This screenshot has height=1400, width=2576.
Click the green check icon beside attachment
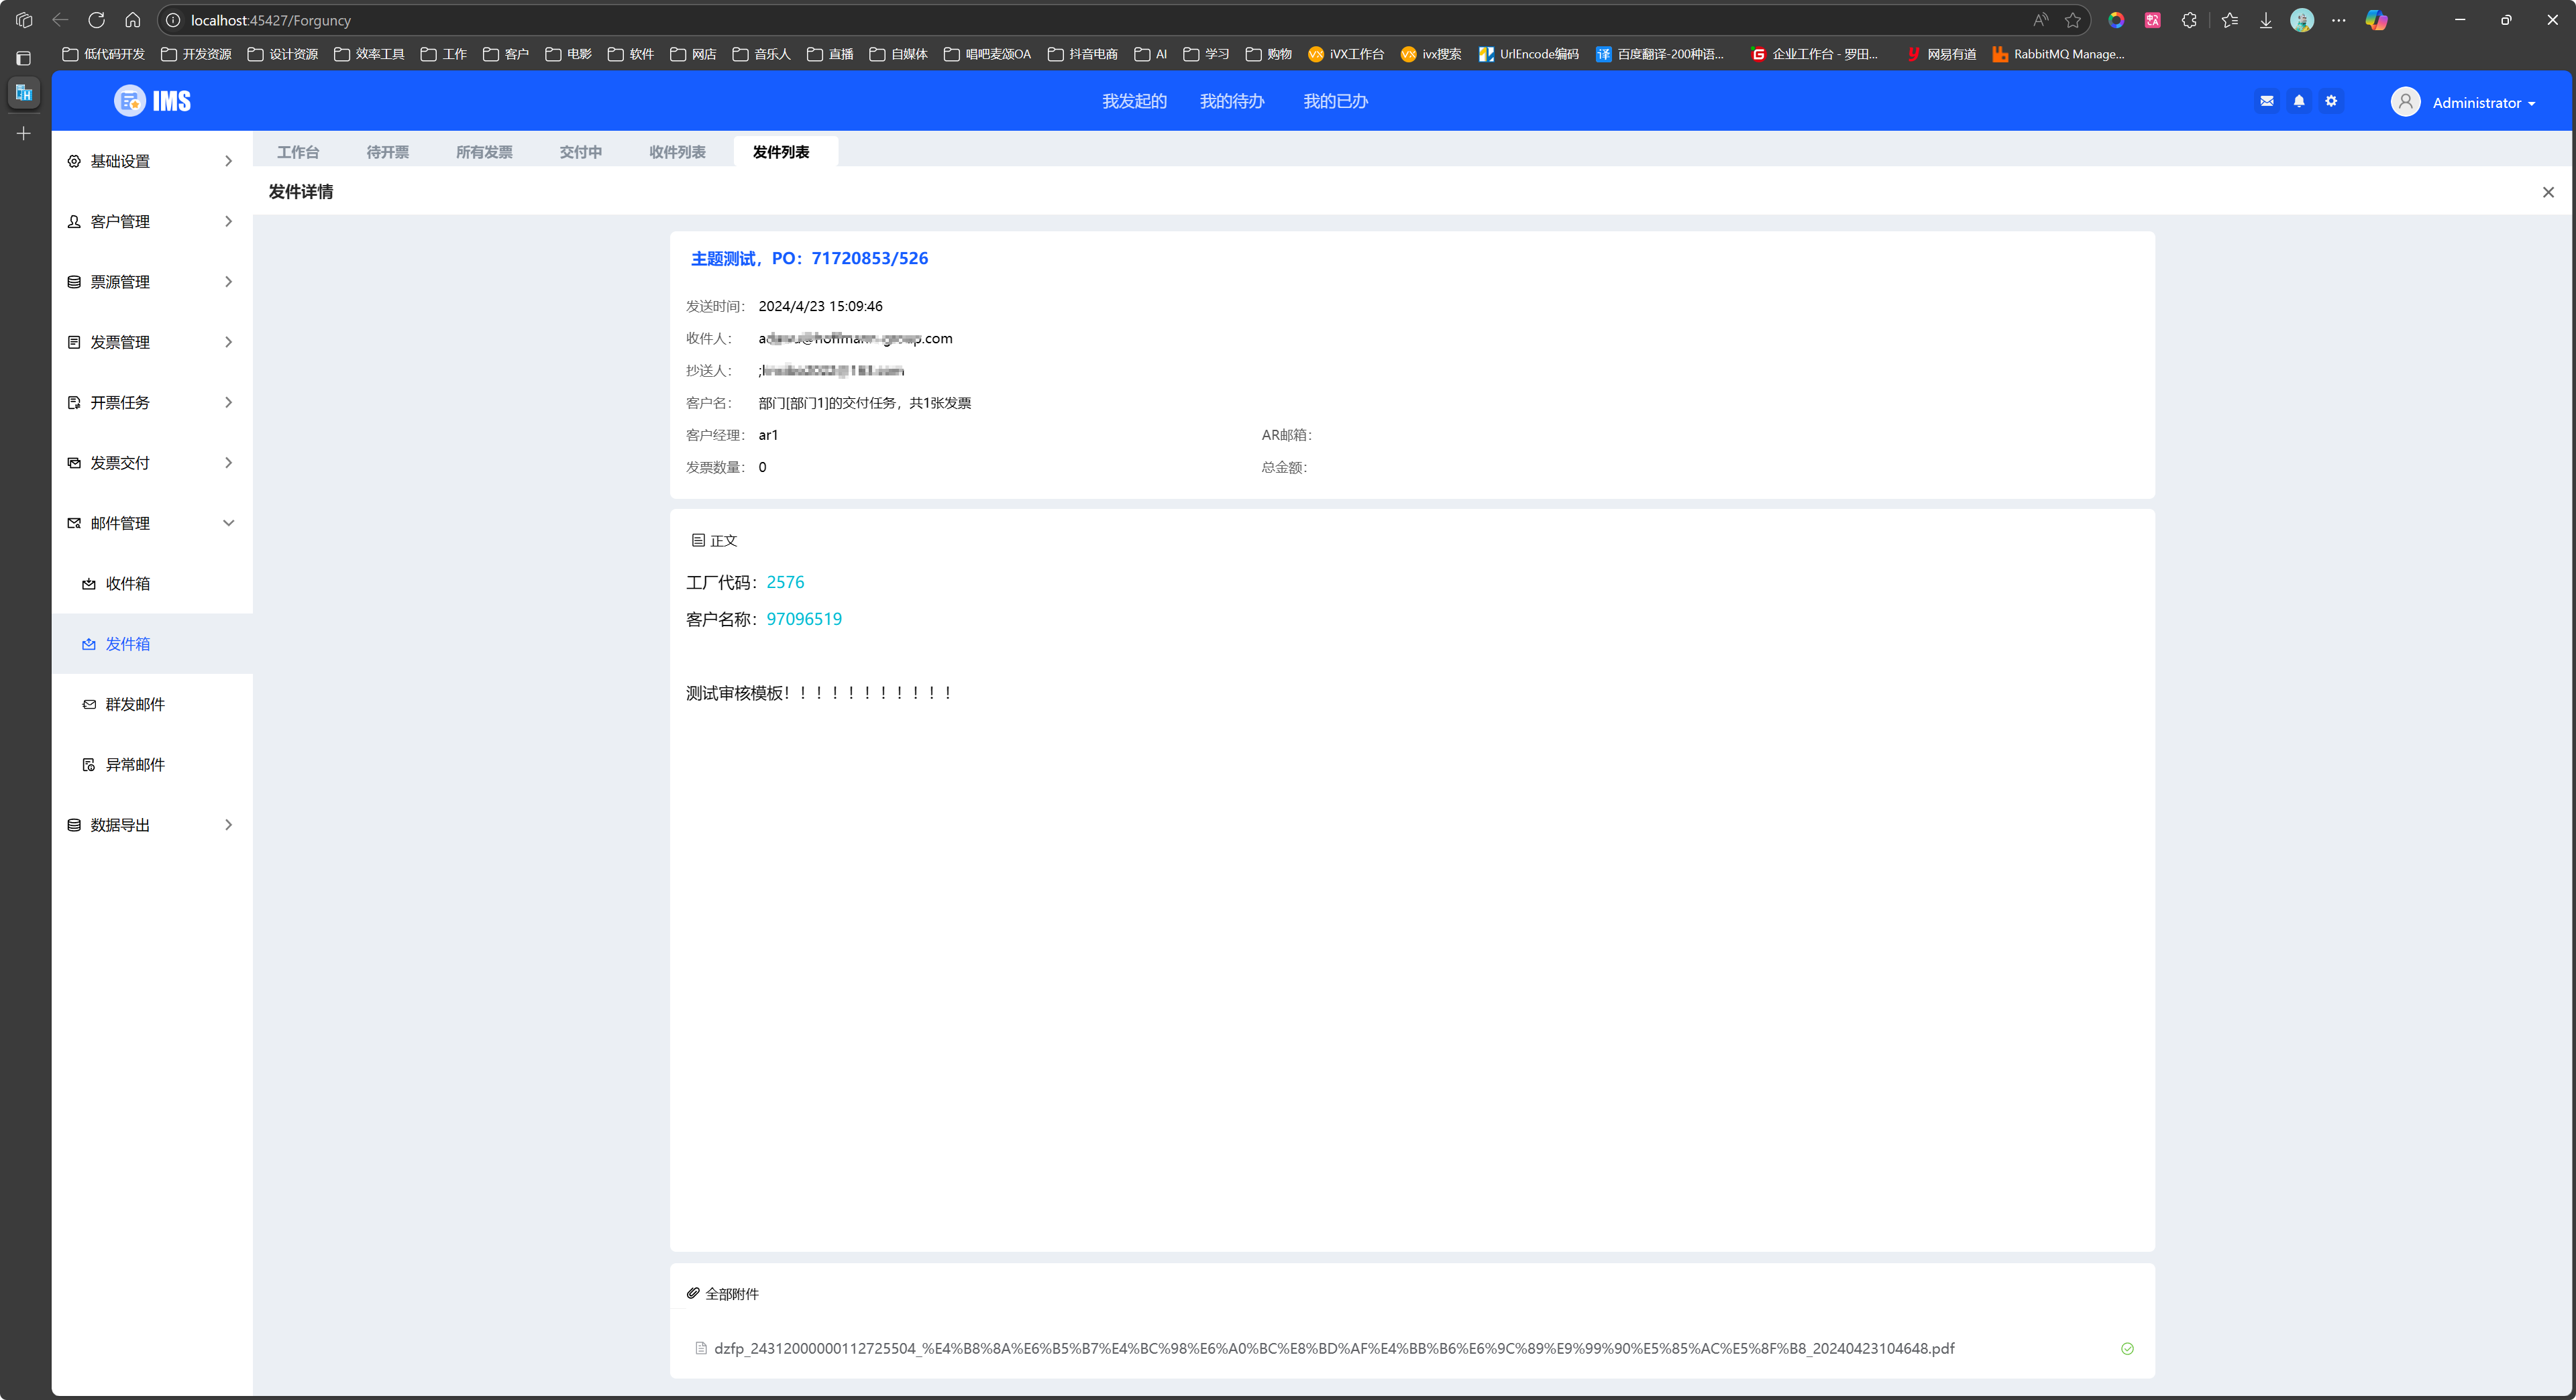coord(2127,1348)
